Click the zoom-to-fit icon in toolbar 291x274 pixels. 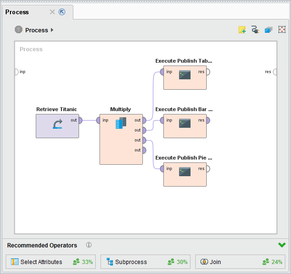(x=282, y=30)
